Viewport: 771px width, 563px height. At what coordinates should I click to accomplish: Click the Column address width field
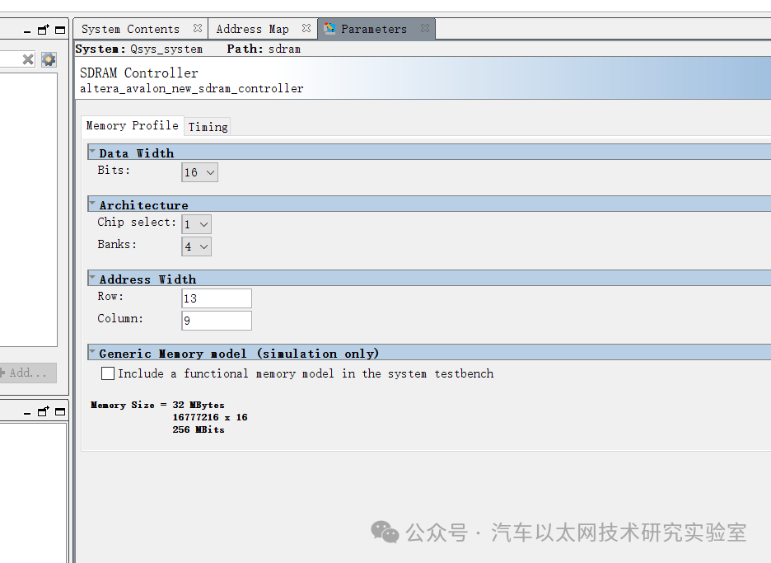tap(217, 321)
